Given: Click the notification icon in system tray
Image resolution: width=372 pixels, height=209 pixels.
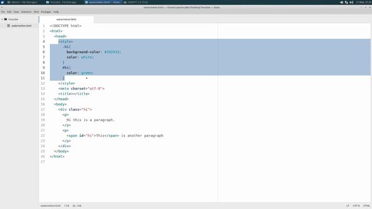Looking at the screenshot, I should [341, 2].
